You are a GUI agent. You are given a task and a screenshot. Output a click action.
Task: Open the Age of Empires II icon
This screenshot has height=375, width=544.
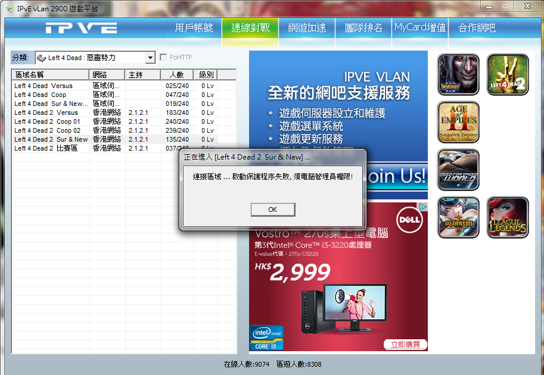458,122
